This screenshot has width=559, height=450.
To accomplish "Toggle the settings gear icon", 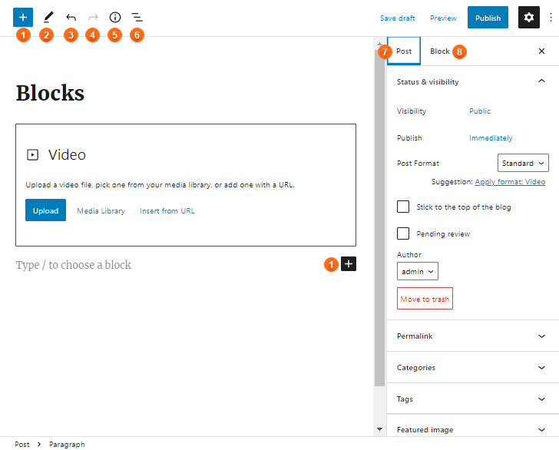I will 528,18.
